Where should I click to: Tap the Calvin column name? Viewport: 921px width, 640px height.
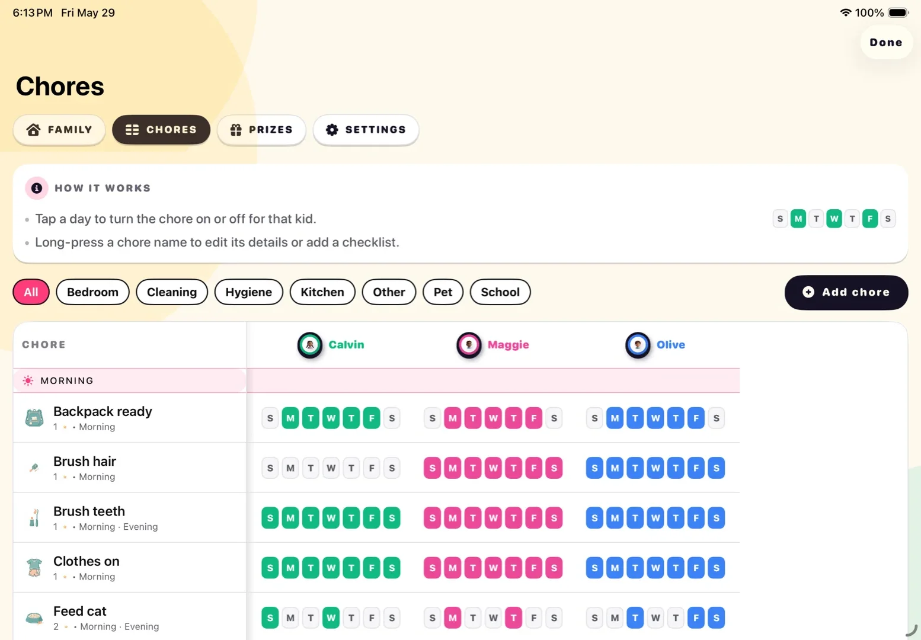tap(346, 345)
